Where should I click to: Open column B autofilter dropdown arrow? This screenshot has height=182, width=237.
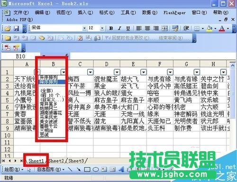[x=64, y=72]
